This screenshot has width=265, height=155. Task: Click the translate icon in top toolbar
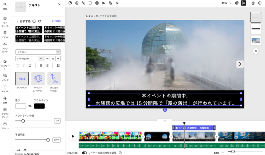[117, 3]
